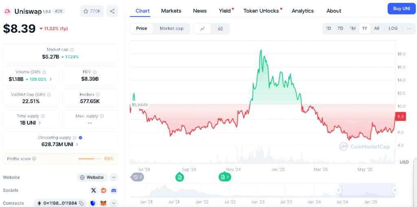Open the Markets tab
417x207 pixels.
[x=171, y=11]
